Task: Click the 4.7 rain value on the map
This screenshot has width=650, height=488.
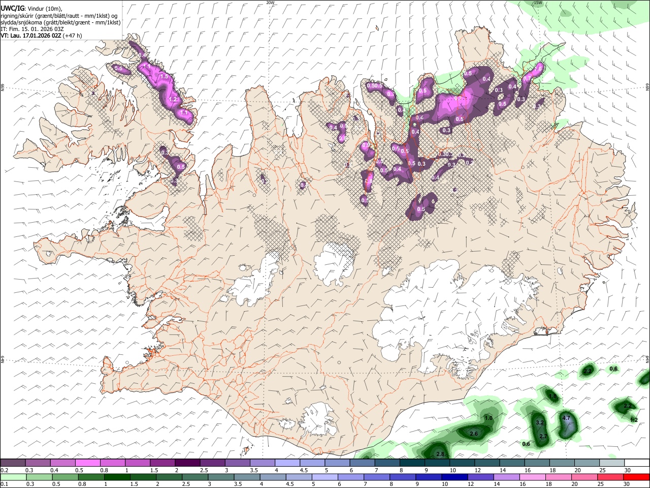Action: click(567, 418)
